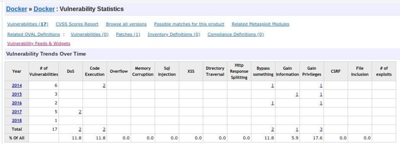Click vulnerability count 6 in 2014 row
400x144 pixels.
[x=56, y=86]
